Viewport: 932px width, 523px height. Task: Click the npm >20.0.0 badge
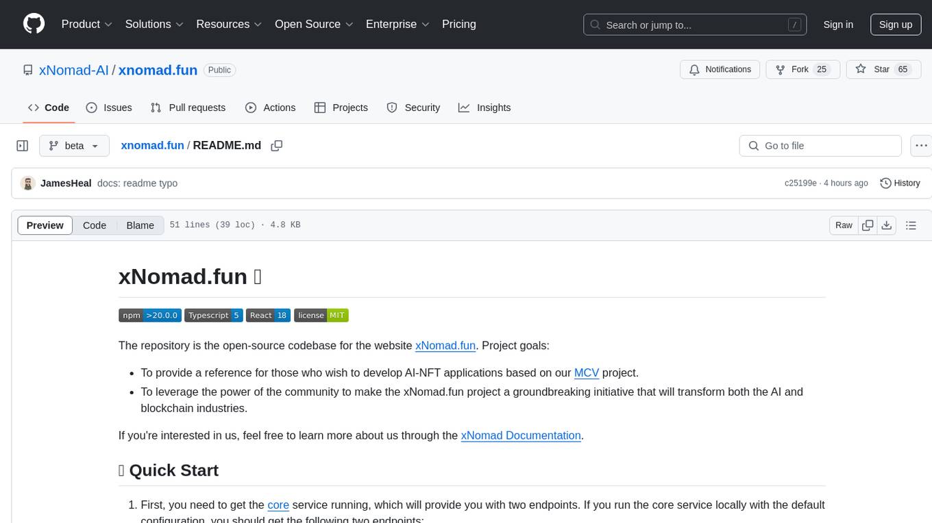(x=149, y=316)
